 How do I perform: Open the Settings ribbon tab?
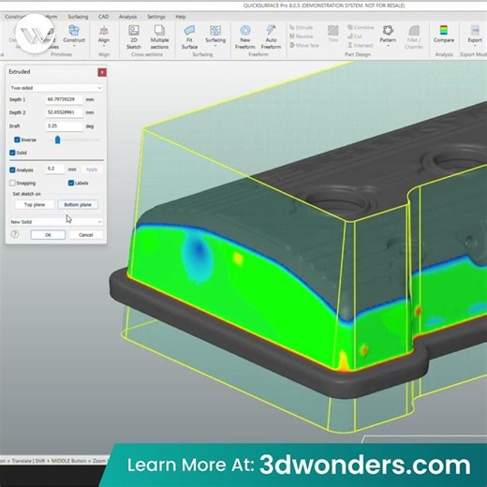tap(156, 17)
